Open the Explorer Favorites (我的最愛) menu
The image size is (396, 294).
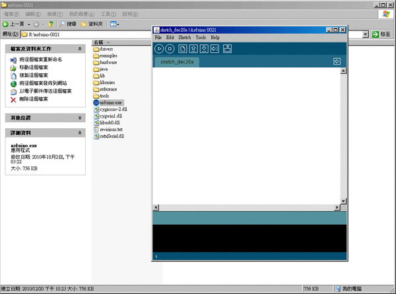82,14
